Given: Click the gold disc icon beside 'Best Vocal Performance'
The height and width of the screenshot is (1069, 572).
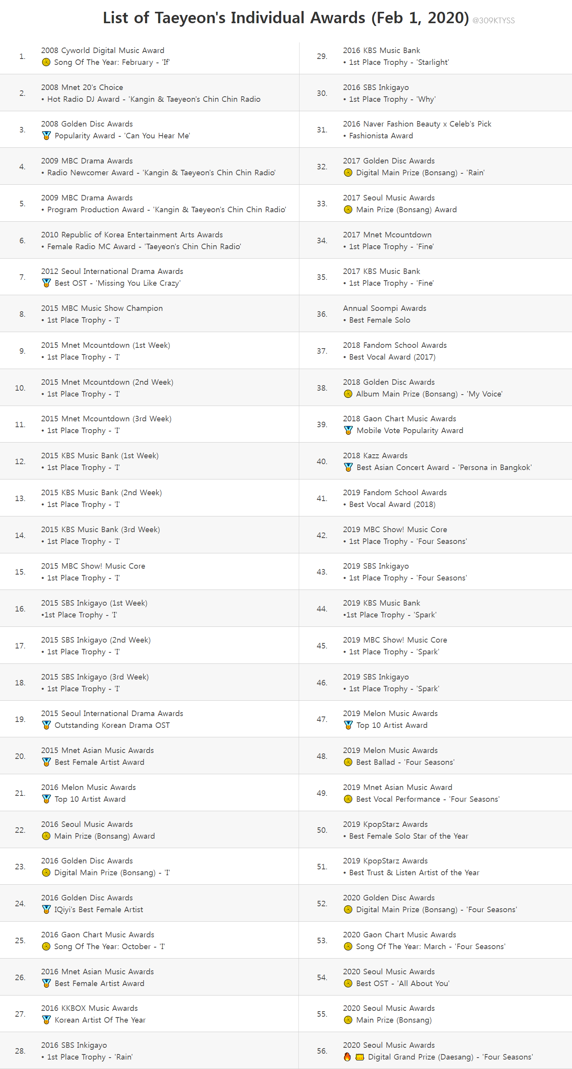Looking at the screenshot, I should [x=348, y=799].
